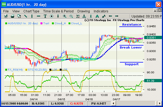The height and width of the screenshot is (107, 163).
Task: Click the axis scale adjust icon
Action: click(78, 16)
